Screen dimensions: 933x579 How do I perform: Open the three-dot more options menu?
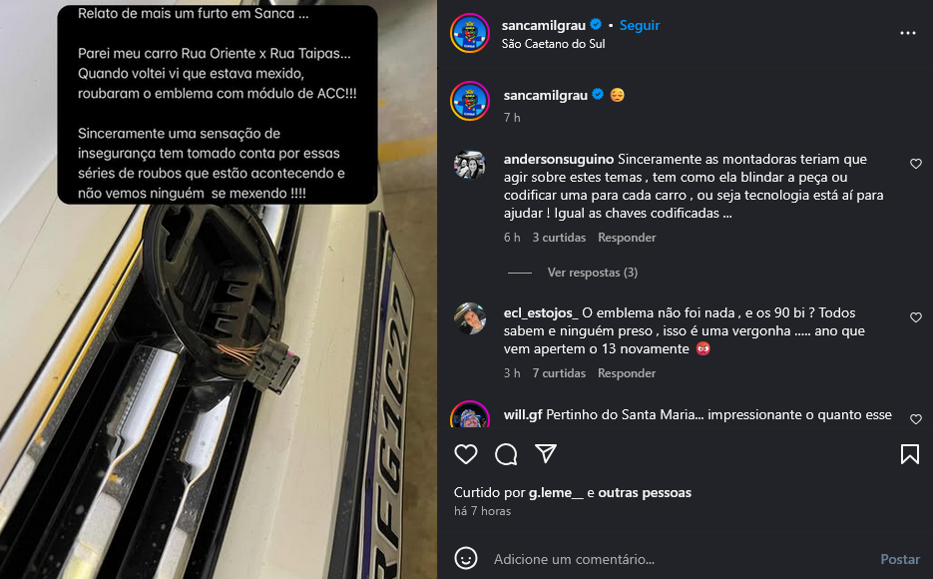pos(908,33)
